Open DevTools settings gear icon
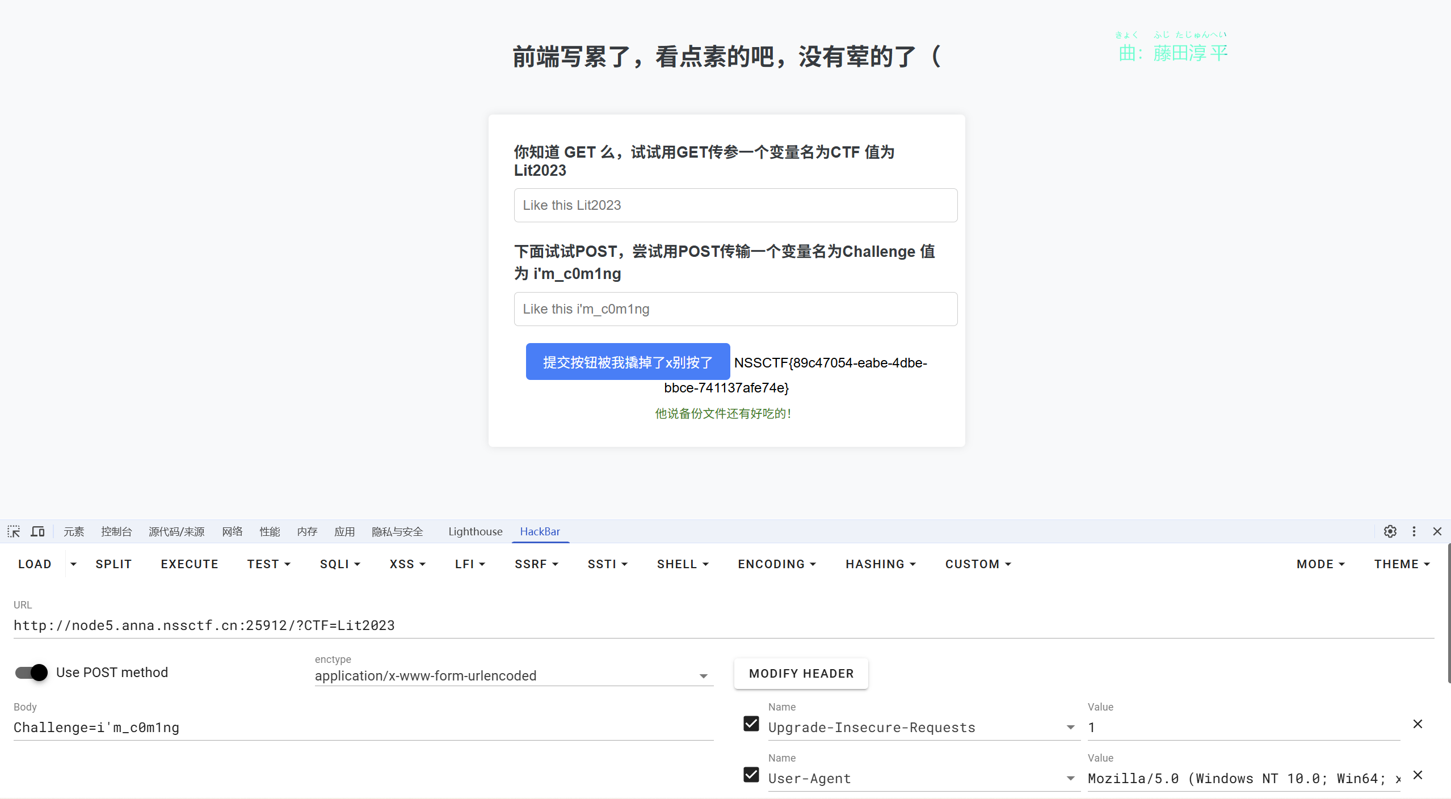Image resolution: width=1451 pixels, height=799 pixels. (x=1390, y=531)
